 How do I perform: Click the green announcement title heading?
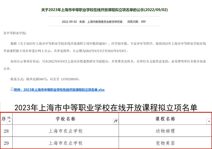pyautogui.click(x=104, y=10)
